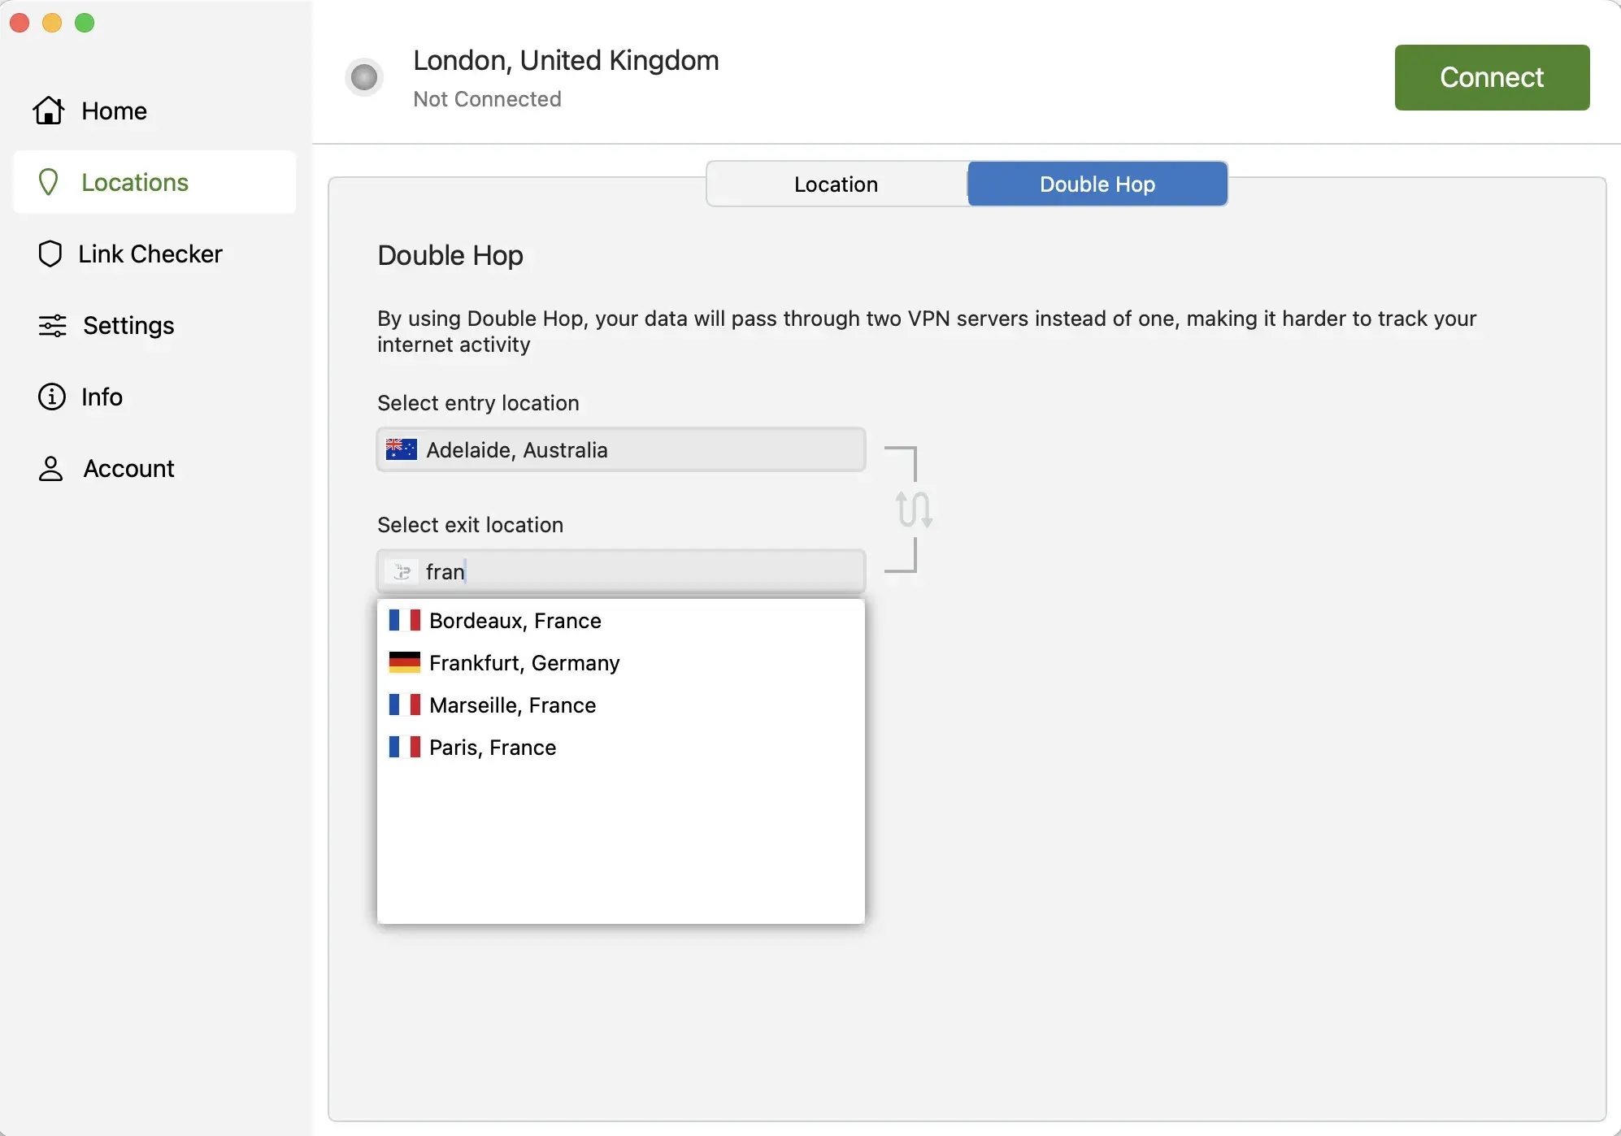The image size is (1621, 1136).
Task: Click the Germany flag beside Frankfurt
Action: pos(404,663)
